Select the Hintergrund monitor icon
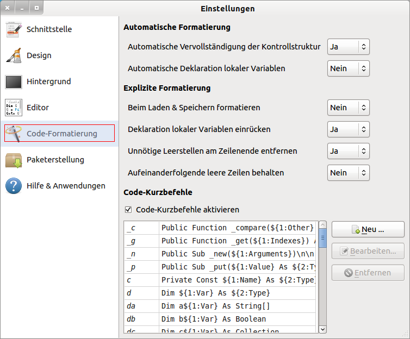The height and width of the screenshot is (339, 410). click(x=14, y=81)
